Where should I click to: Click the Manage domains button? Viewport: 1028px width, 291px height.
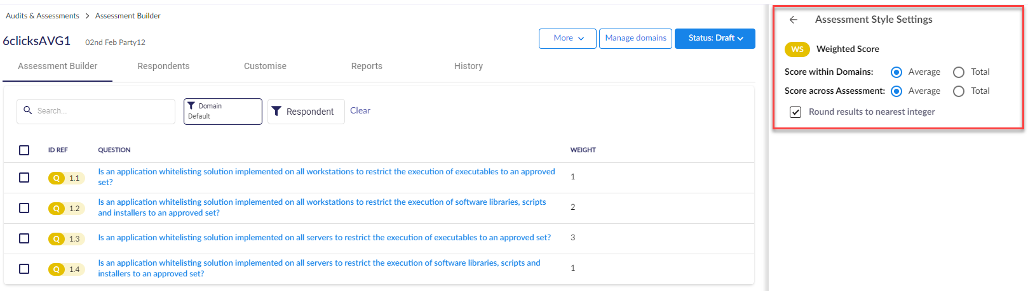(x=635, y=38)
